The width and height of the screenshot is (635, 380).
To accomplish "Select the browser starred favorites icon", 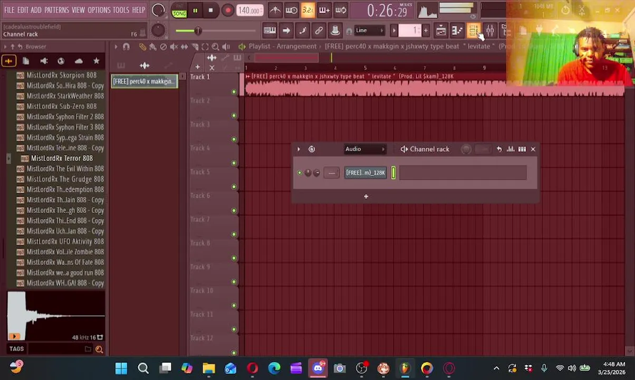I will tap(96, 61).
